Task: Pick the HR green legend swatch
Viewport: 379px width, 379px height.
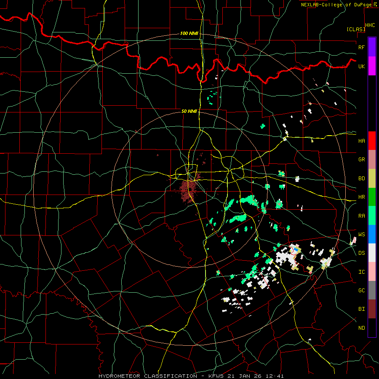Action: (x=372, y=197)
